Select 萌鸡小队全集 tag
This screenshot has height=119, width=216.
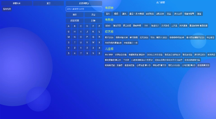click(174, 65)
